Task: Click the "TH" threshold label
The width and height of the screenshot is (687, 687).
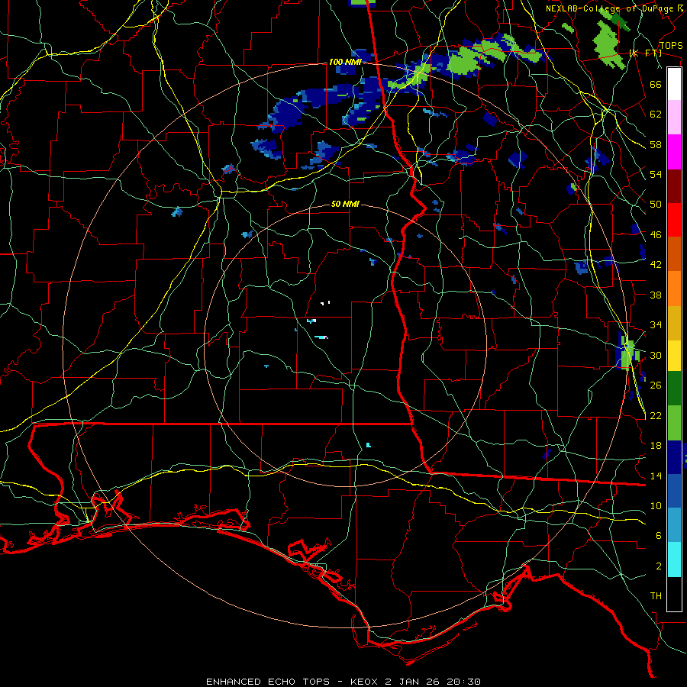Action: click(656, 596)
